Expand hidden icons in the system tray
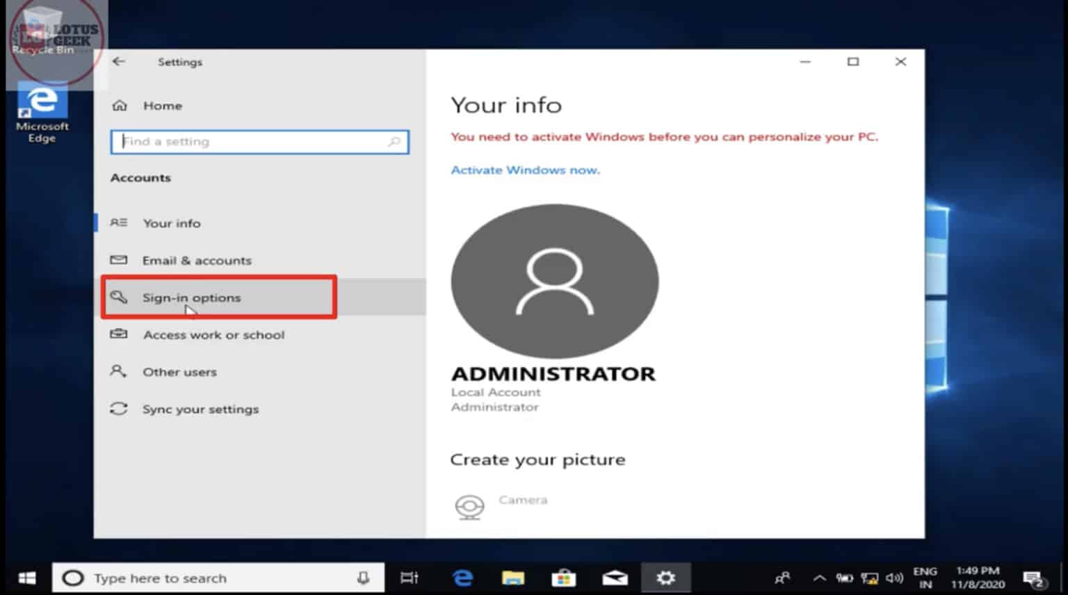Screen dimensions: 1068x595 [x=818, y=578]
